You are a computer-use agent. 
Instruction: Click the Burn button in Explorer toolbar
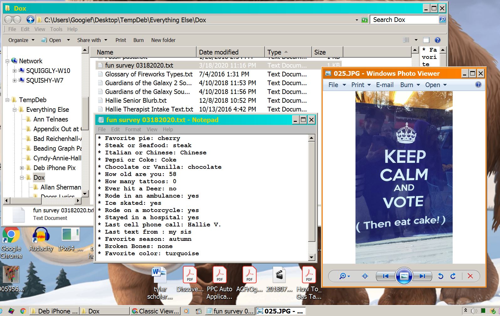point(139,40)
